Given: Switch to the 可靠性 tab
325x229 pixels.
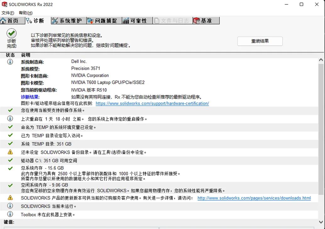Looking at the screenshot, I should point(137,21).
